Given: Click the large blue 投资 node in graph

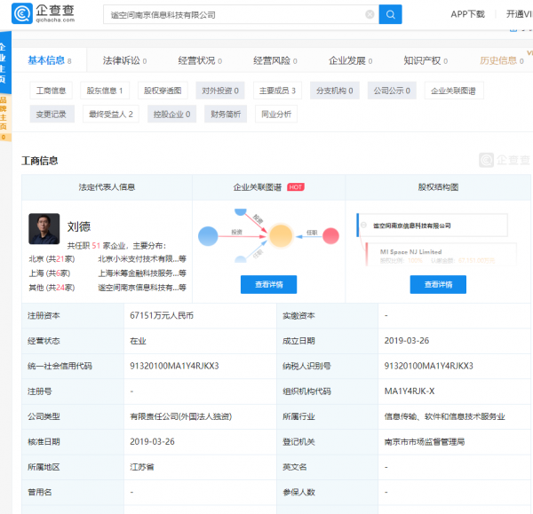Looking at the screenshot, I should pos(208,236).
